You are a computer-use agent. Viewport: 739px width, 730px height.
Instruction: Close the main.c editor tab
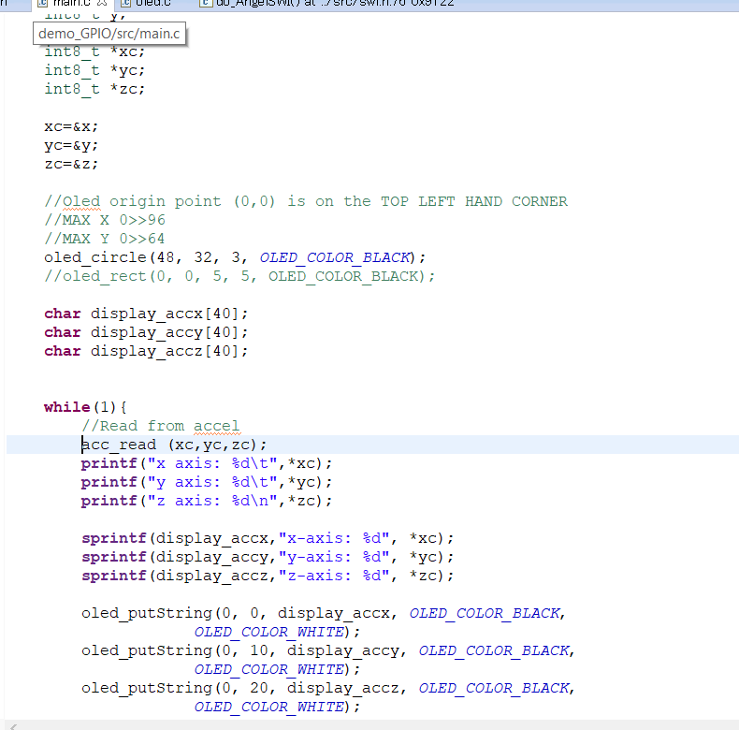(102, 3)
